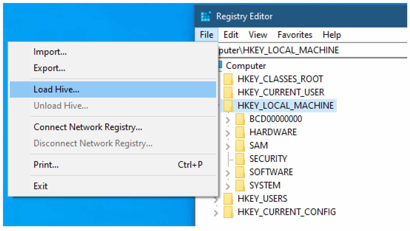Open the Favorites menu
410x231 pixels.
pyautogui.click(x=295, y=35)
